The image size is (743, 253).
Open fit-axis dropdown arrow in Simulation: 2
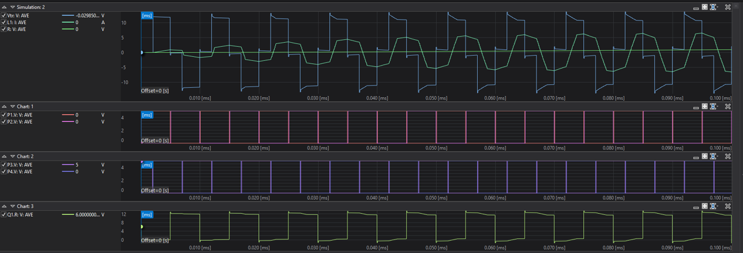[718, 8]
